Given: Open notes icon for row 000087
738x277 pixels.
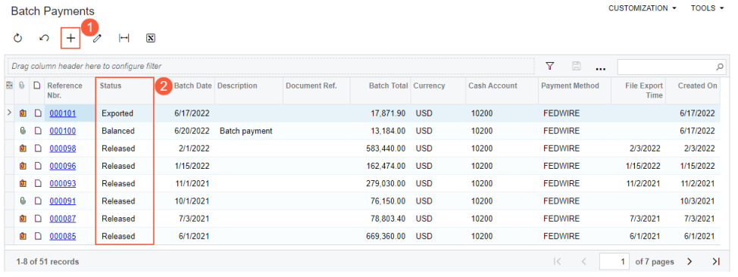Looking at the screenshot, I should (38, 219).
